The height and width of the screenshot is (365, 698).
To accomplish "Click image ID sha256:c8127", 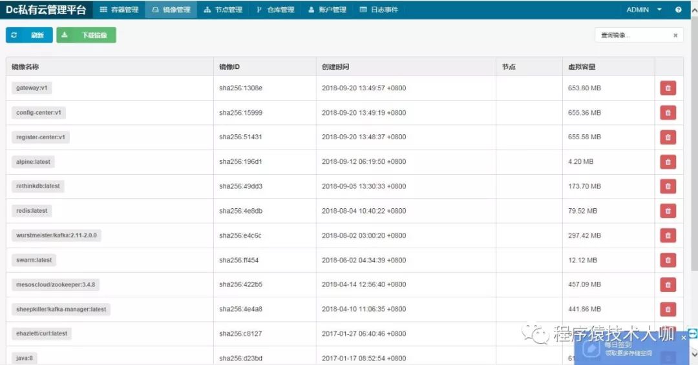I will 240,334.
